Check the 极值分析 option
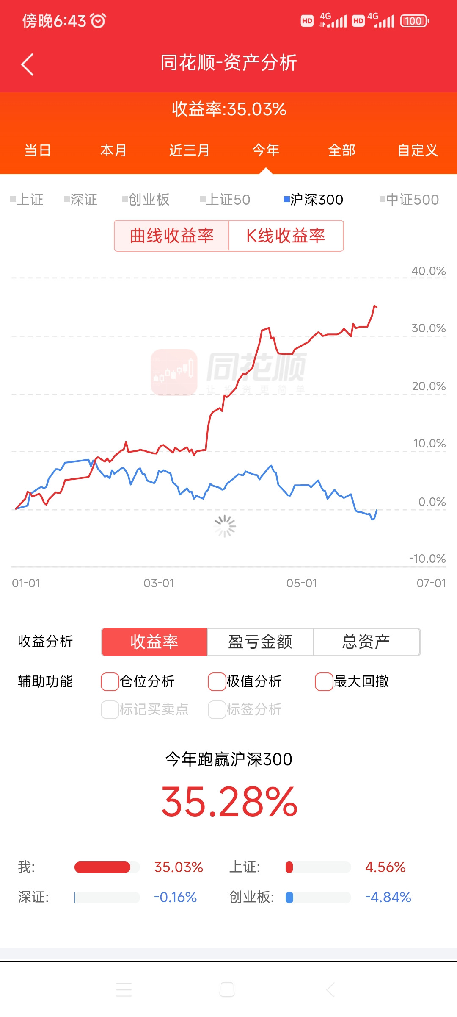 click(217, 682)
